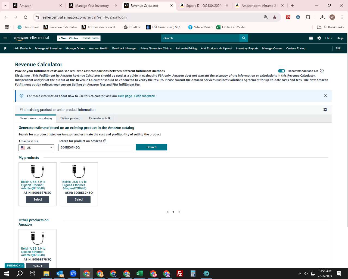Switch to Search Amazon catalog tab
The height and width of the screenshot is (279, 348).
(x=36, y=118)
